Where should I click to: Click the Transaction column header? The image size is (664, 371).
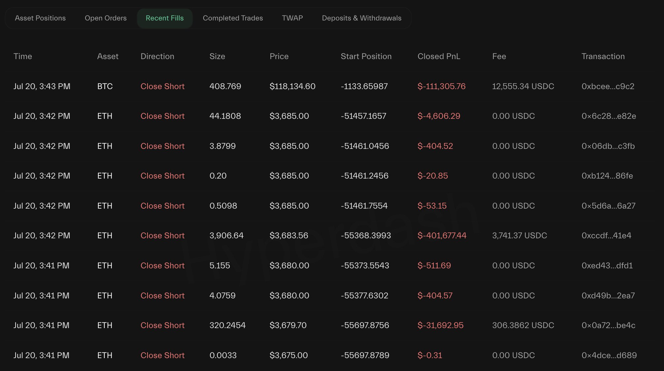point(603,56)
